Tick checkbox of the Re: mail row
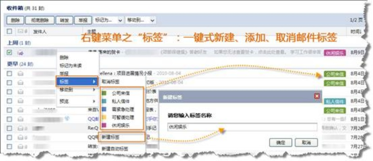Image resolution: width=373 pixels, height=161 pixels. (x=9, y=128)
